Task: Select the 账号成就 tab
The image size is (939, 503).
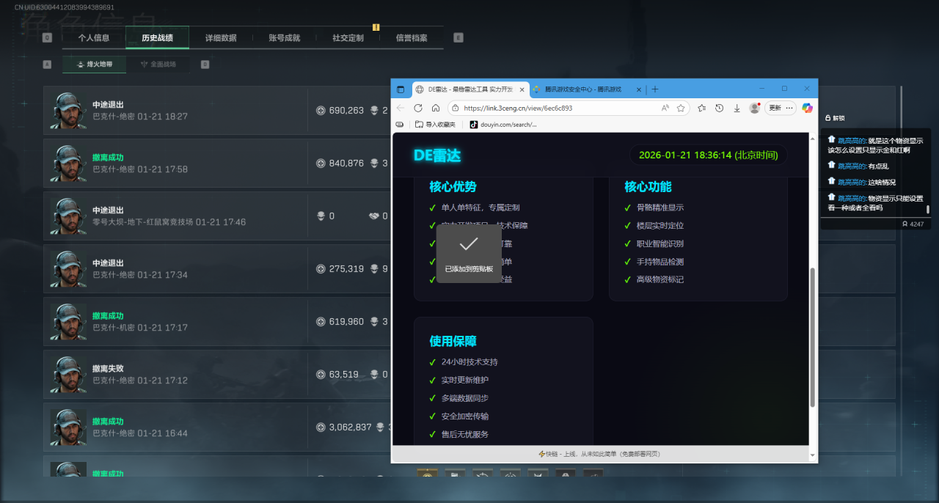Action: coord(284,38)
